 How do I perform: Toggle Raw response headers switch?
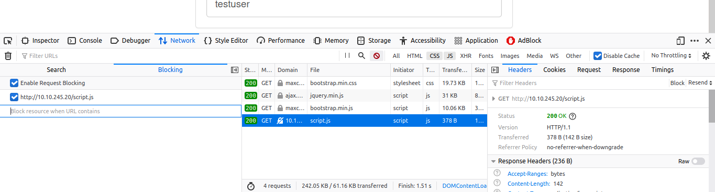coord(698,161)
